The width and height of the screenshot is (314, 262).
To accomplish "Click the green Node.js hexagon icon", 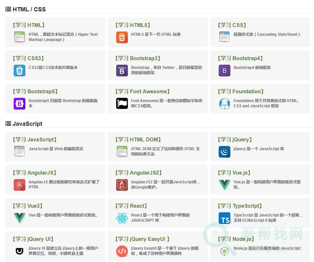I will click(225, 251).
